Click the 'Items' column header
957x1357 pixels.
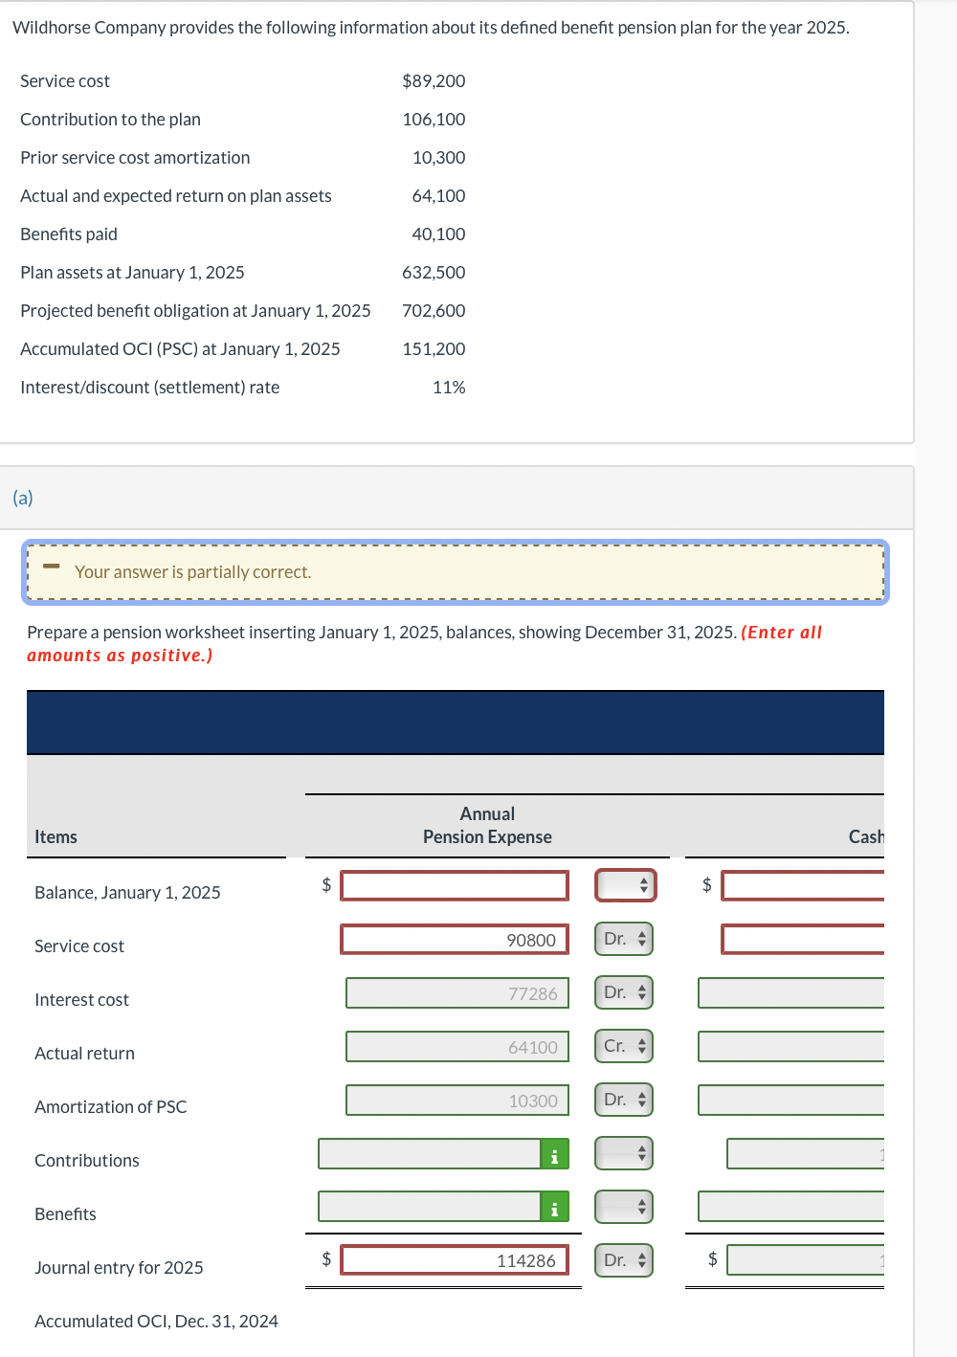point(56,836)
